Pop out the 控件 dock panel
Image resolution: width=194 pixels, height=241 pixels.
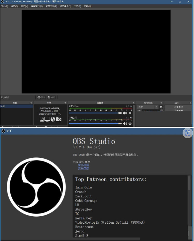(190, 103)
